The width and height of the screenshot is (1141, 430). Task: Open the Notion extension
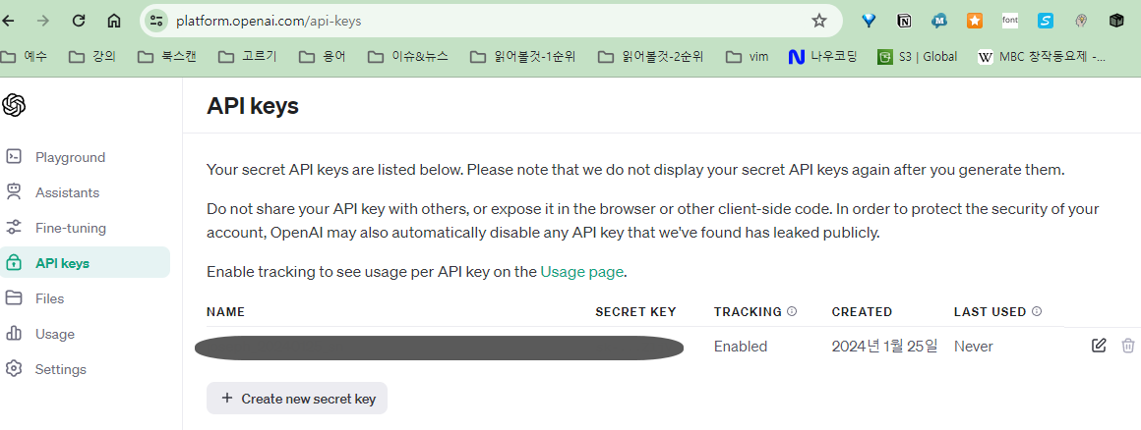coord(904,21)
